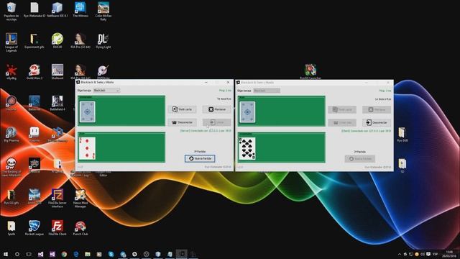Viewport: 460px width, 259px height.
Task: Click Desconectar in the server window
Action: 182,122
